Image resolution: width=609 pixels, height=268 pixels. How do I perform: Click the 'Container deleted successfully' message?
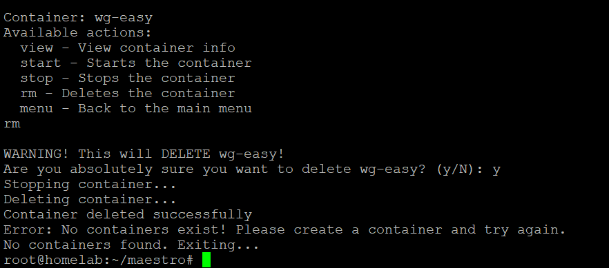pyautogui.click(x=128, y=214)
